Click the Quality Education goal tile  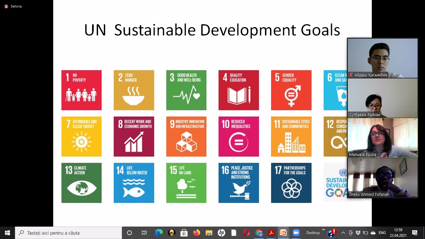click(239, 90)
